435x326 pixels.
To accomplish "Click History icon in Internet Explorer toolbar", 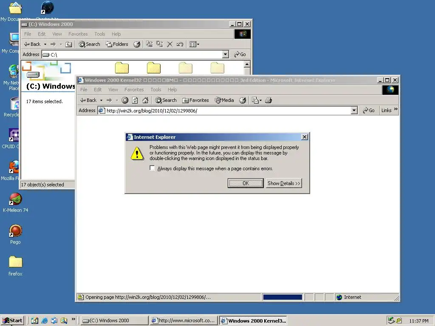I will point(243,100).
